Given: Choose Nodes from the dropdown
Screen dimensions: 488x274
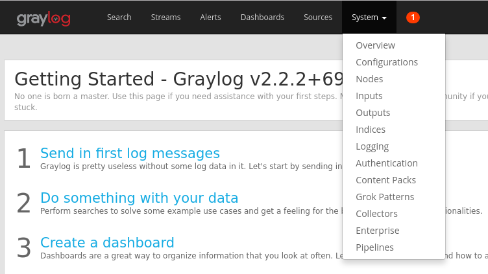Looking at the screenshot, I should (369, 79).
